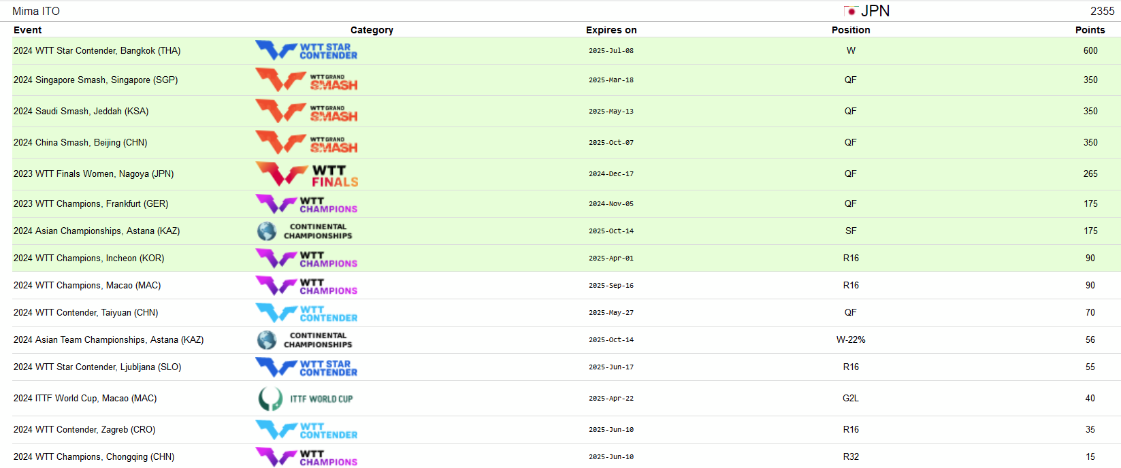
Task: Select 2024 WTT Champions, Macao (MAC)
Action: tap(87, 286)
